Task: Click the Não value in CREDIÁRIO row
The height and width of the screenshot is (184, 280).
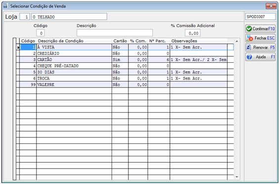Action: (x=116, y=53)
